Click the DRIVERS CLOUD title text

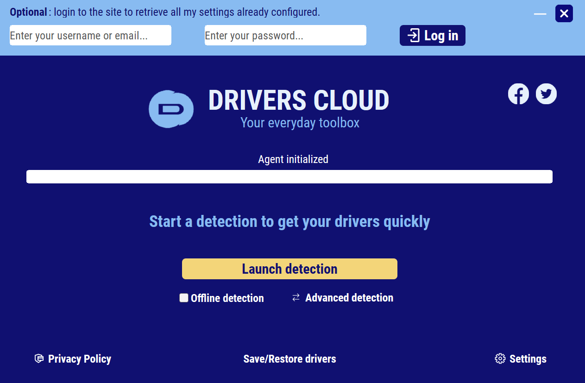(x=299, y=100)
